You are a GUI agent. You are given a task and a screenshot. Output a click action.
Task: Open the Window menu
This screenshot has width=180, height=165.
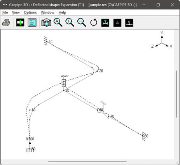[47, 12]
